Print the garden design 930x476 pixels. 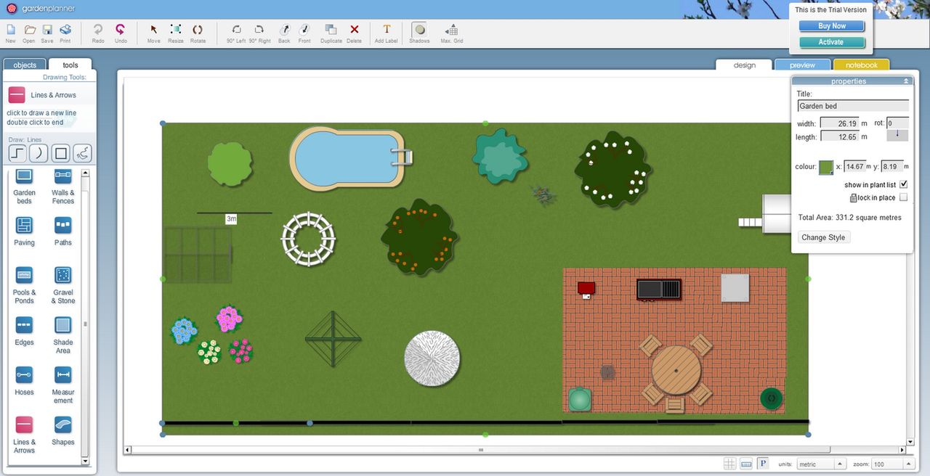(65, 33)
